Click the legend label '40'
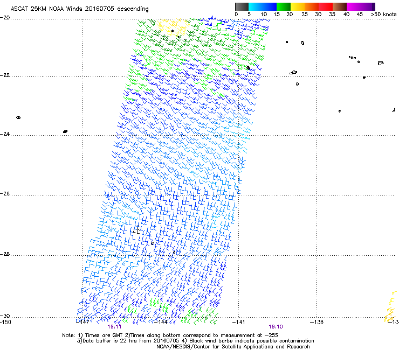Image resolution: width=399 pixels, height=350 pixels. point(346,15)
